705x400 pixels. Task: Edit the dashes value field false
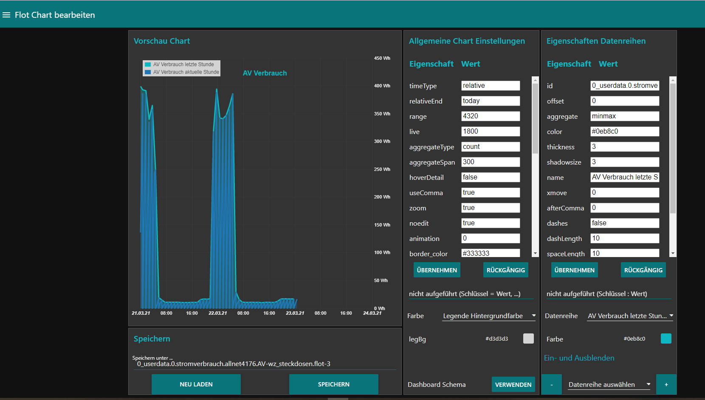coord(625,223)
